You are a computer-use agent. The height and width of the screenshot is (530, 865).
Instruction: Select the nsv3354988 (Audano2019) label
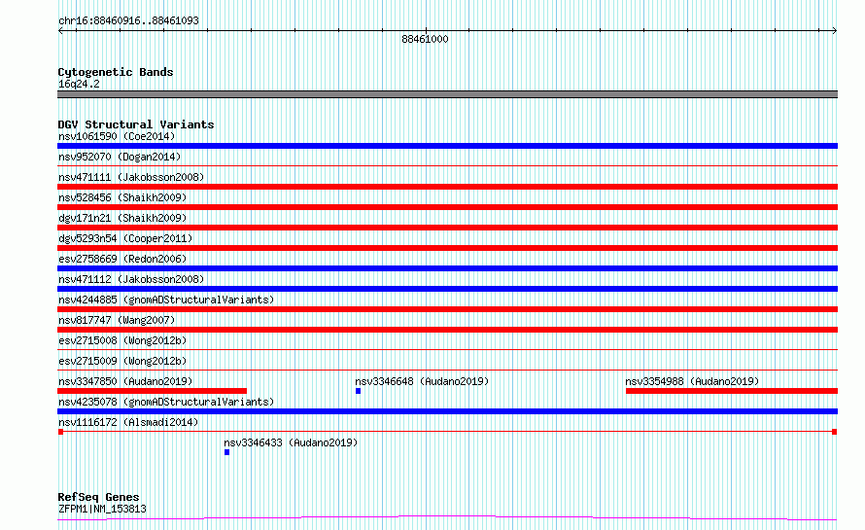point(692,381)
